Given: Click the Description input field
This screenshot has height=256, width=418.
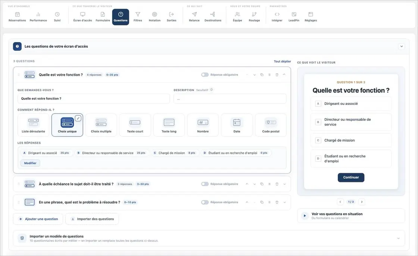Looking at the screenshot, I should tap(230, 99).
